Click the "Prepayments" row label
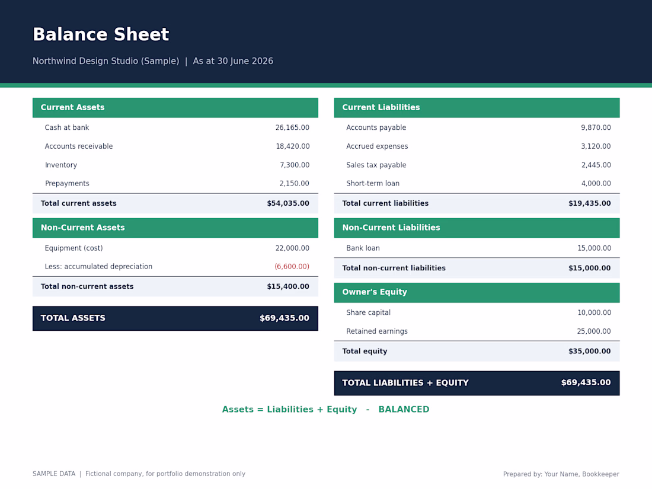Viewport: 652px width, 489px height. click(67, 183)
